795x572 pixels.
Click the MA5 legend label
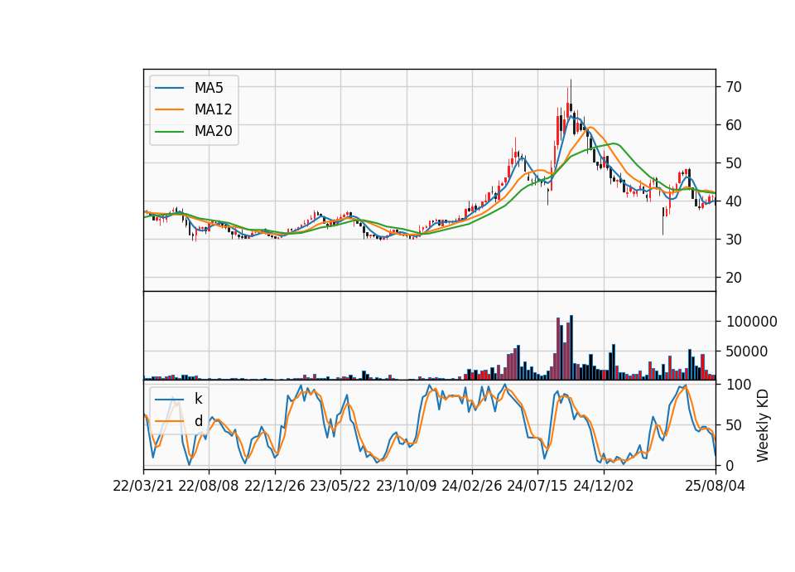pyautogui.click(x=209, y=88)
